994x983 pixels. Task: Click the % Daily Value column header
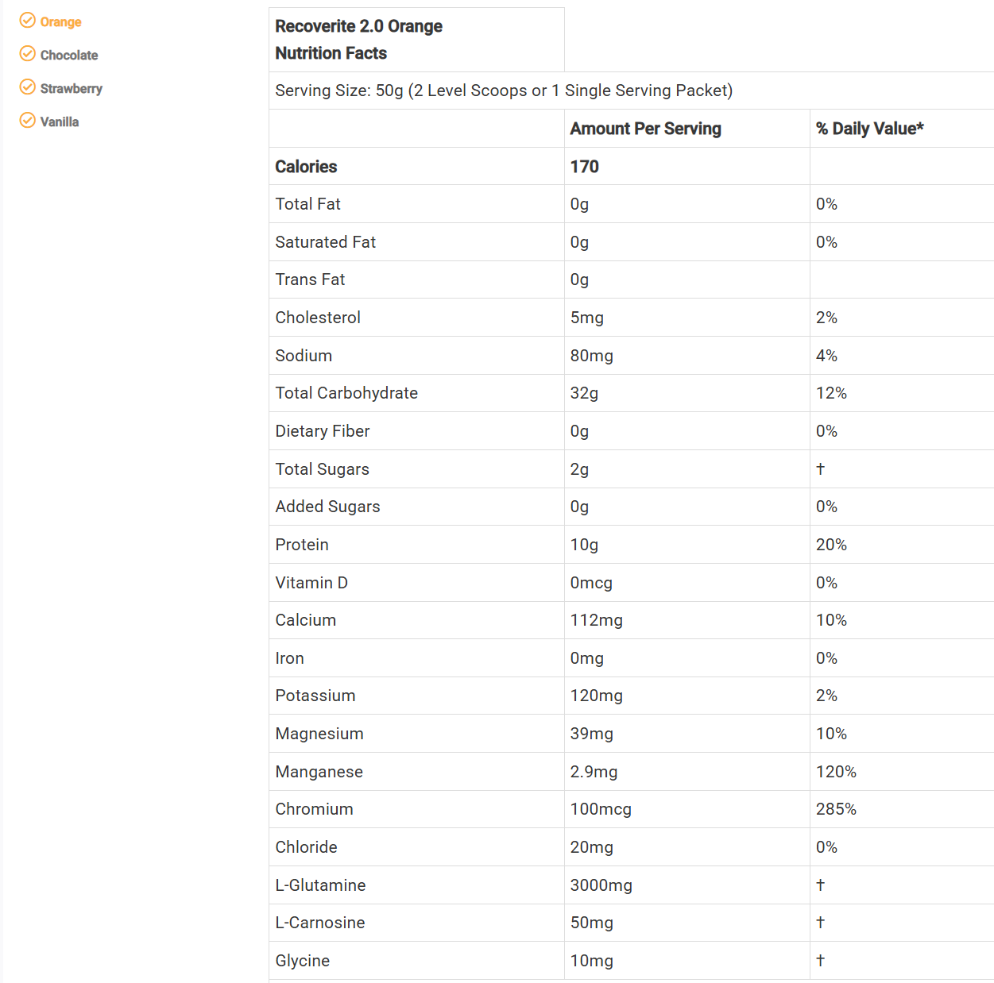pos(869,129)
